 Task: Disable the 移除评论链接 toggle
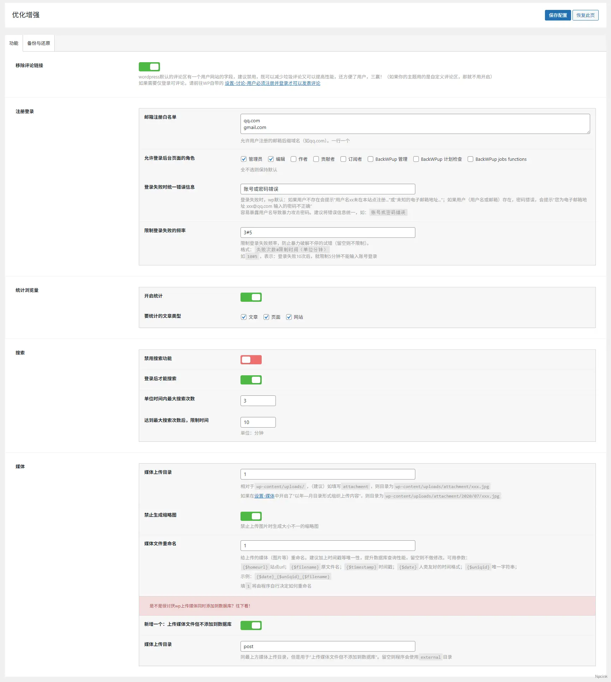click(x=149, y=67)
